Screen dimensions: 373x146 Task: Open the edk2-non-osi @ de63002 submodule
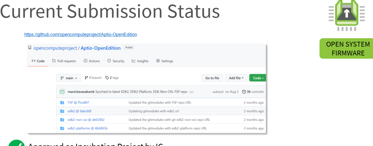point(86,120)
